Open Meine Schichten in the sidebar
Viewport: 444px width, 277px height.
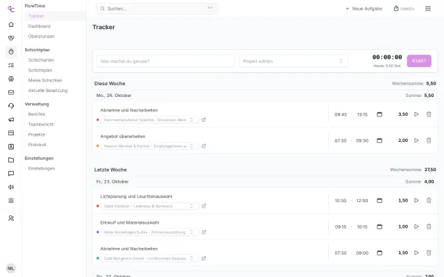point(45,80)
